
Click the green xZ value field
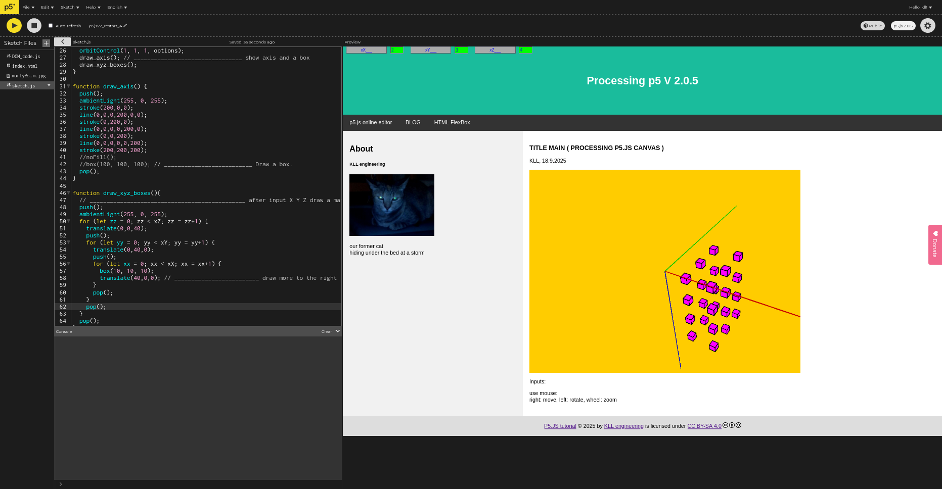click(x=525, y=50)
